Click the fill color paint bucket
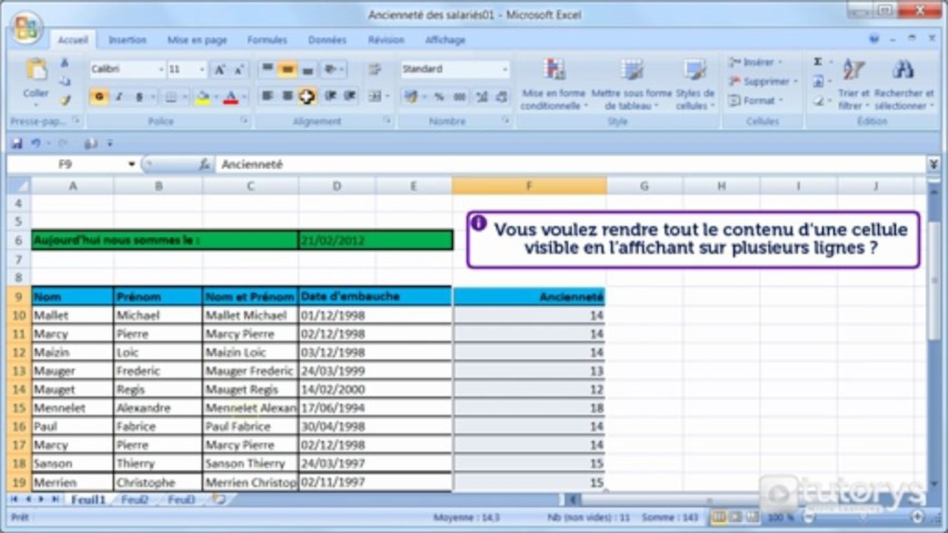 click(x=202, y=97)
